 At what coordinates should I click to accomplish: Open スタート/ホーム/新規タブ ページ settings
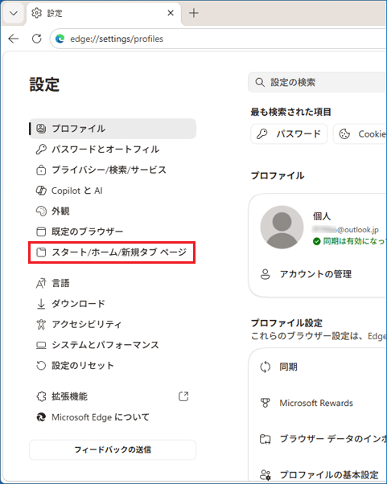[112, 252]
